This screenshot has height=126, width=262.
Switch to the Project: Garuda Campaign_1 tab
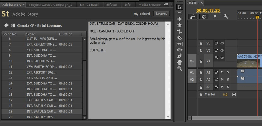tap(50, 5)
